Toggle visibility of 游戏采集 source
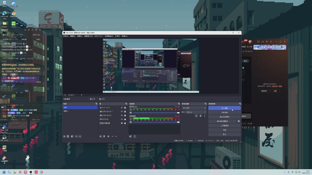 point(122,119)
